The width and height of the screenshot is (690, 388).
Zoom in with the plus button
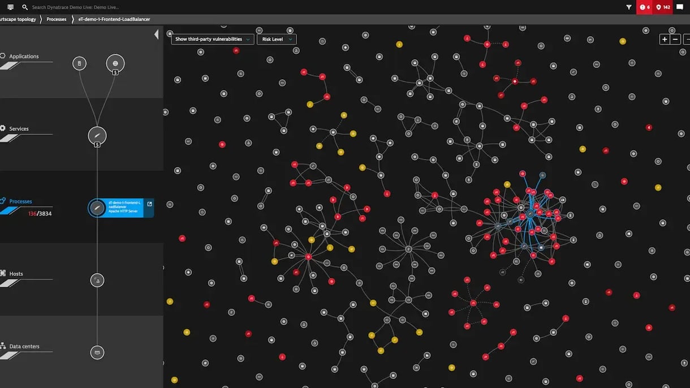tap(665, 40)
